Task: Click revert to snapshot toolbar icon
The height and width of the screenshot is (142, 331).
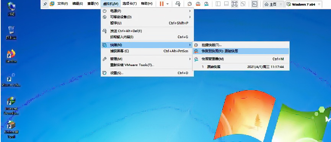Action: pos(198,4)
